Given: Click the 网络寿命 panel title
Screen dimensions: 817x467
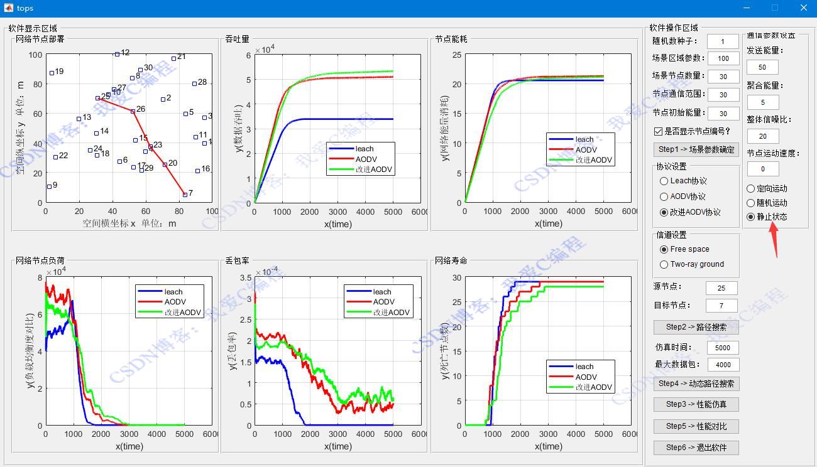Looking at the screenshot, I should click(451, 260).
